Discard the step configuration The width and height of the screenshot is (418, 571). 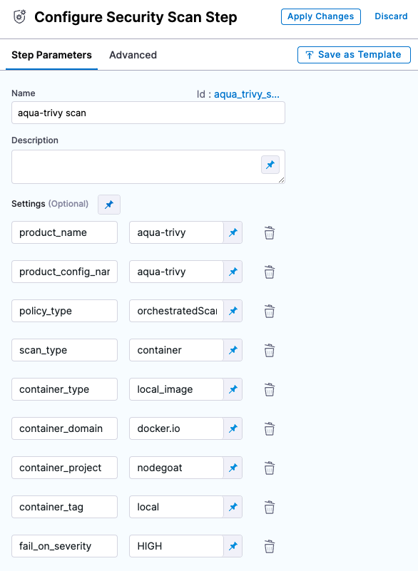point(391,16)
